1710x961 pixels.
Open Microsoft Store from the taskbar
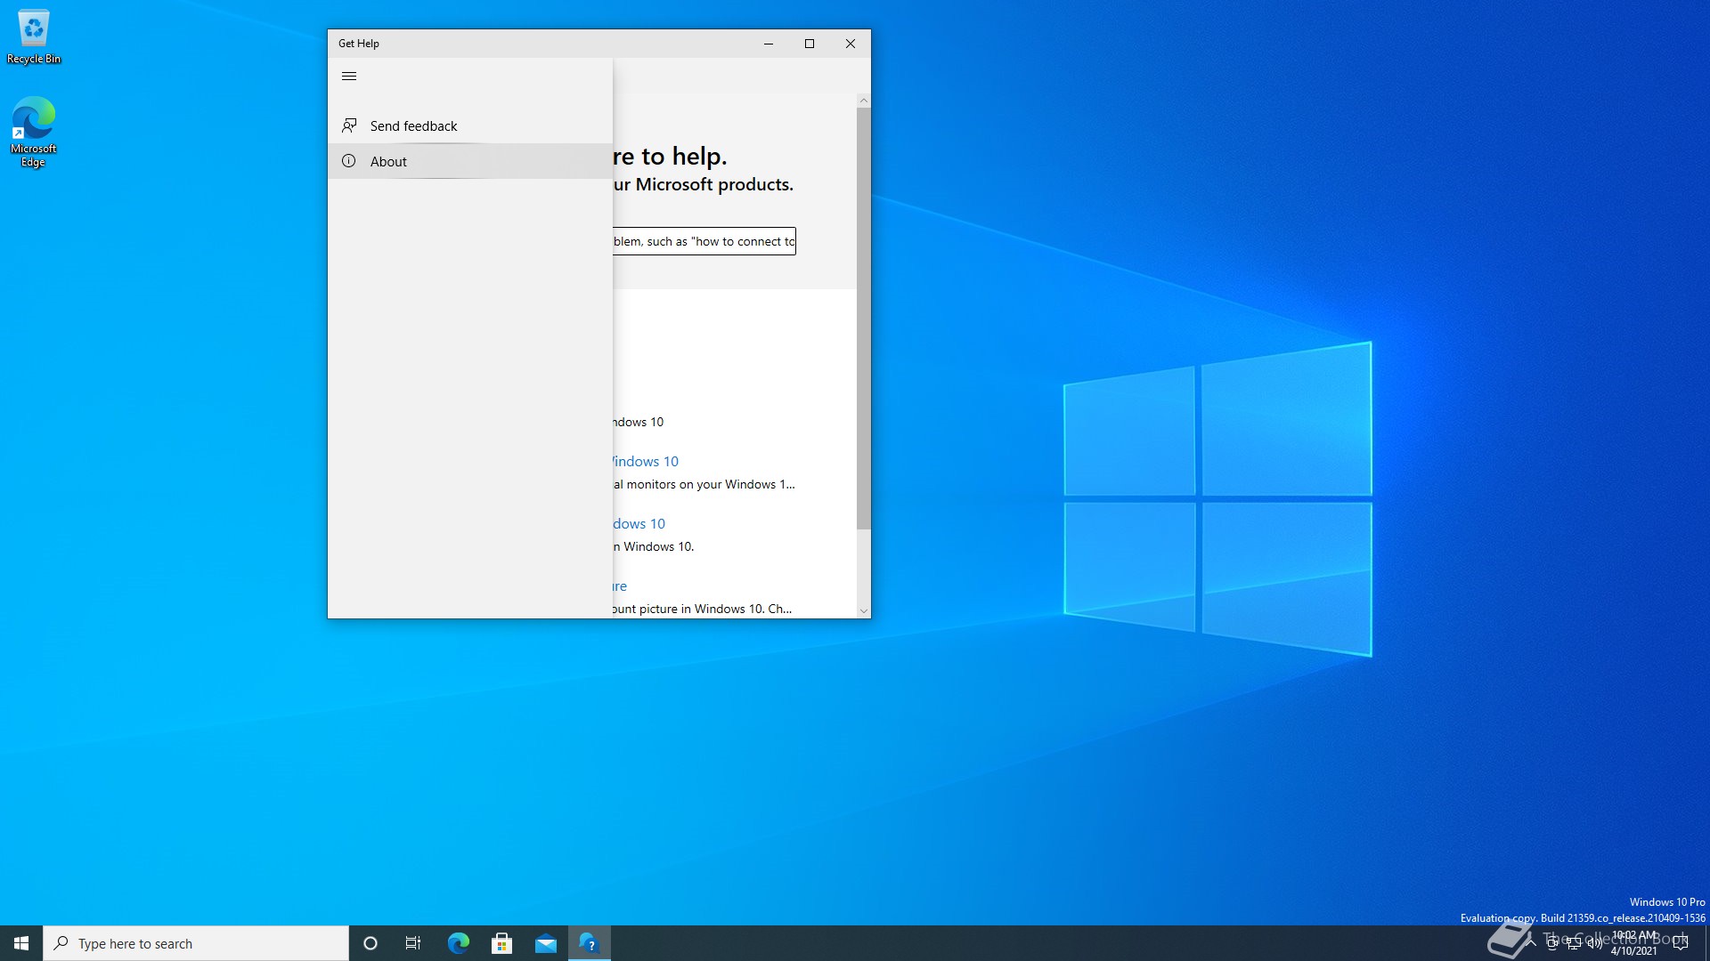(x=502, y=943)
